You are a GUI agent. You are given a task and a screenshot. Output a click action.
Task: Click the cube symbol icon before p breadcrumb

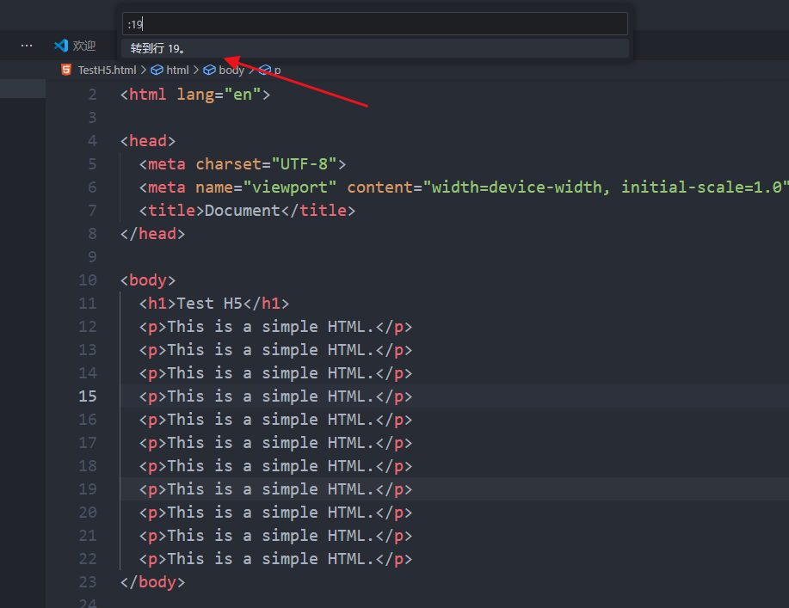[x=265, y=70]
